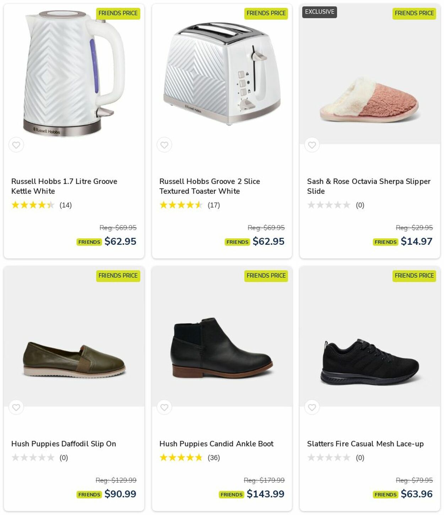Add Slatters Fire Mesh Lace-up to wishlist

(x=312, y=407)
